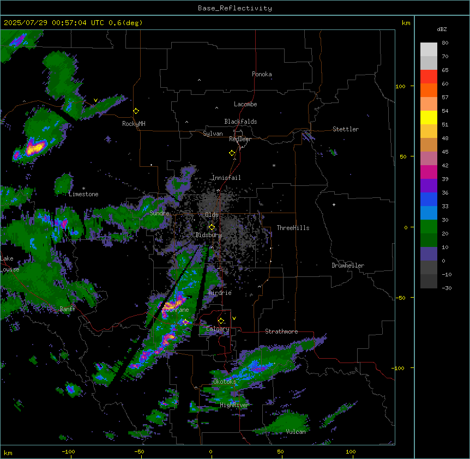This screenshot has height=459, width=470.
Task: Click the Lake Louise label
Action: click(x=9, y=264)
